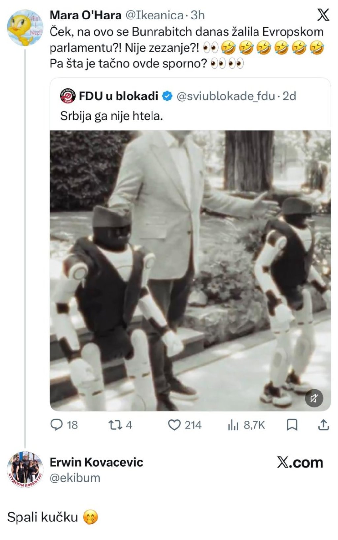338x540 pixels.
Task: Select the FDU u blokadi account name
Action: click(118, 96)
